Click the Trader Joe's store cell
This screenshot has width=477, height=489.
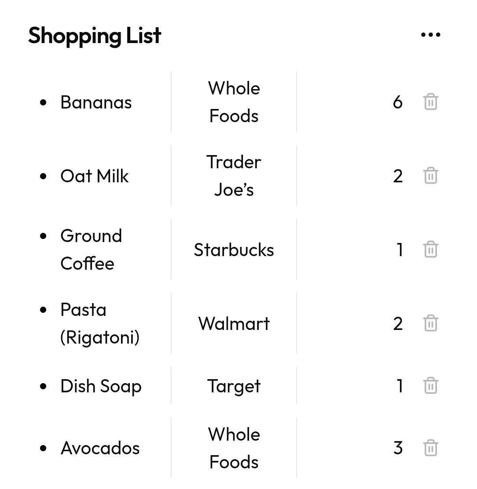tap(234, 176)
